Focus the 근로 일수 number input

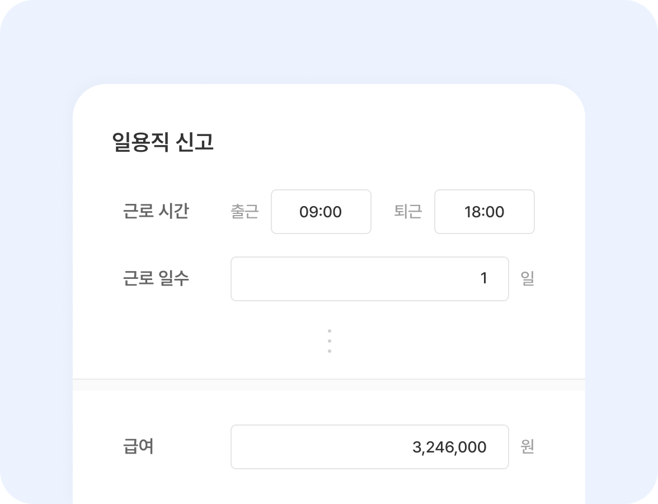[x=369, y=279]
